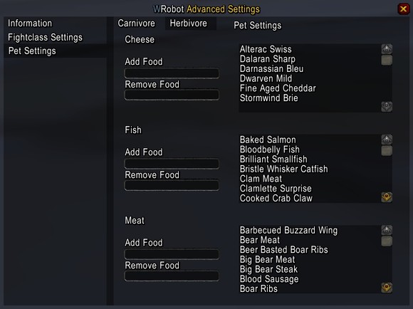
Task: Focus the Meat Add Food input box
Action: point(172,254)
